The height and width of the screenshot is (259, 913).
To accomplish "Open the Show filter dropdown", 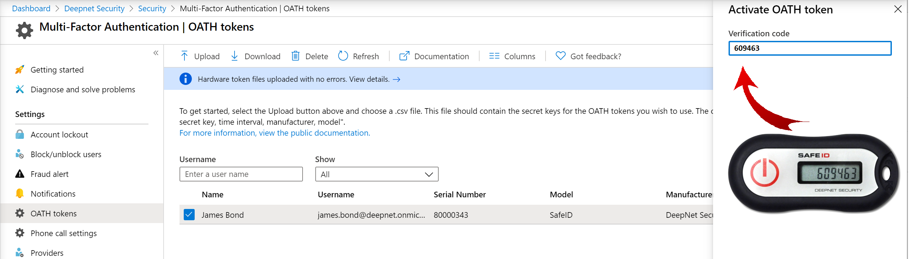I will 376,174.
